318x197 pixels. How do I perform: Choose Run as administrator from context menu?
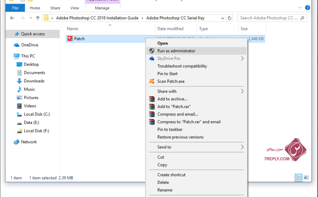pos(196,51)
